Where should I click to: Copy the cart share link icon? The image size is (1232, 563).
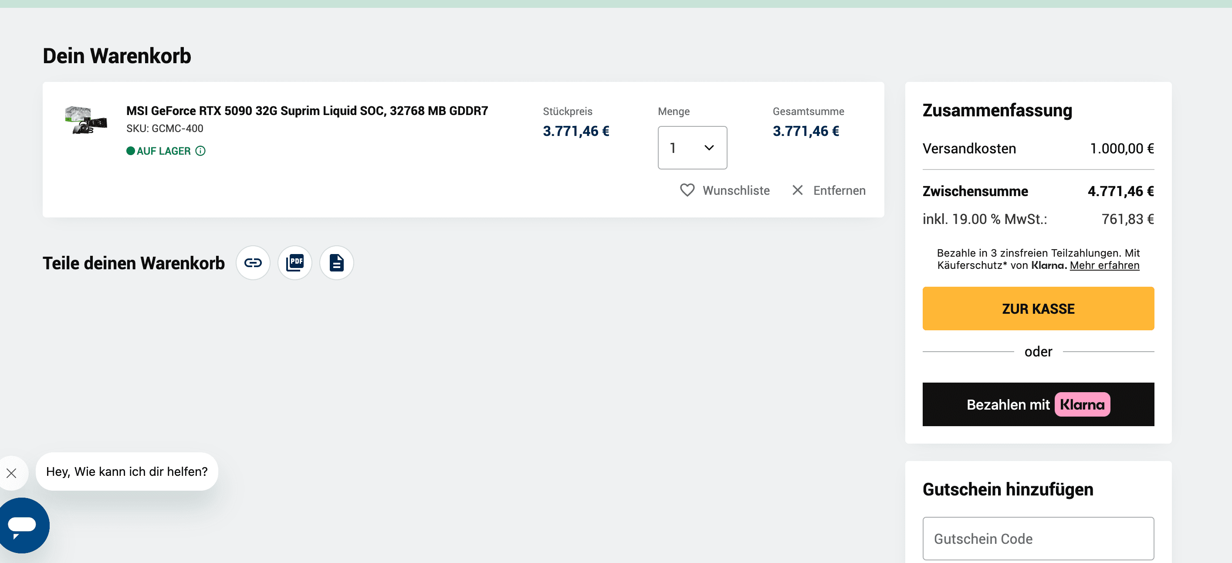253,263
